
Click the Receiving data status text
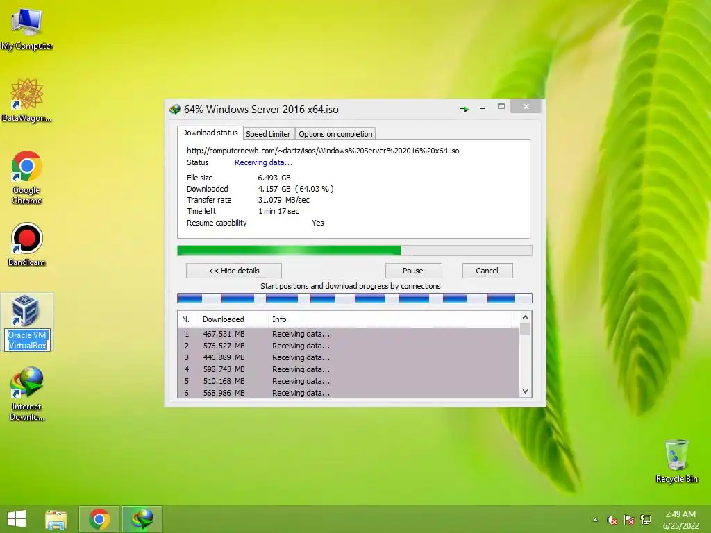click(263, 162)
